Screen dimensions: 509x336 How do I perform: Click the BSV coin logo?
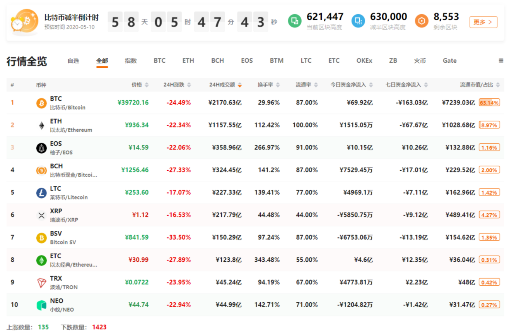(x=41, y=238)
